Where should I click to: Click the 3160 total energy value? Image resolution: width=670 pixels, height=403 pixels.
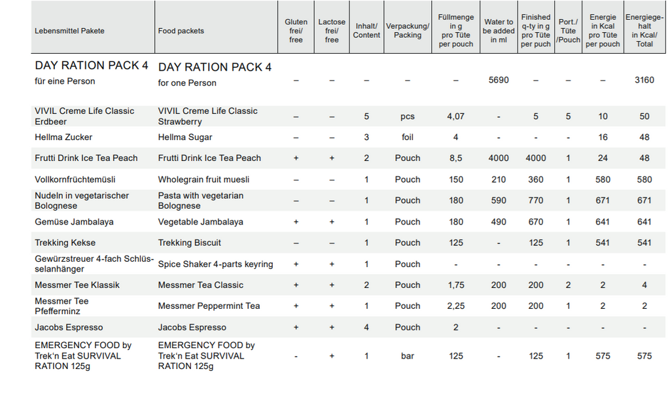click(644, 80)
